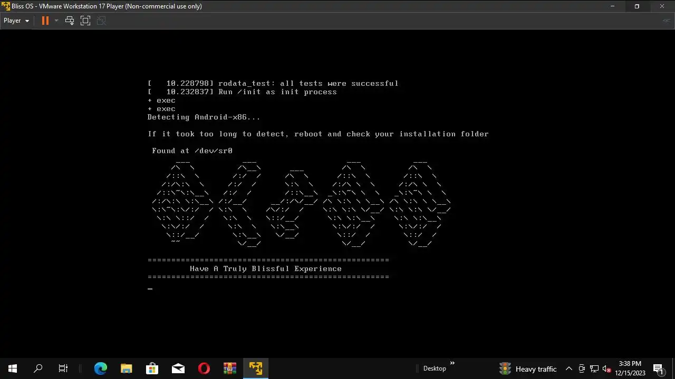
Task: Click 'Detecting Android-x86...' console line
Action: click(204, 117)
